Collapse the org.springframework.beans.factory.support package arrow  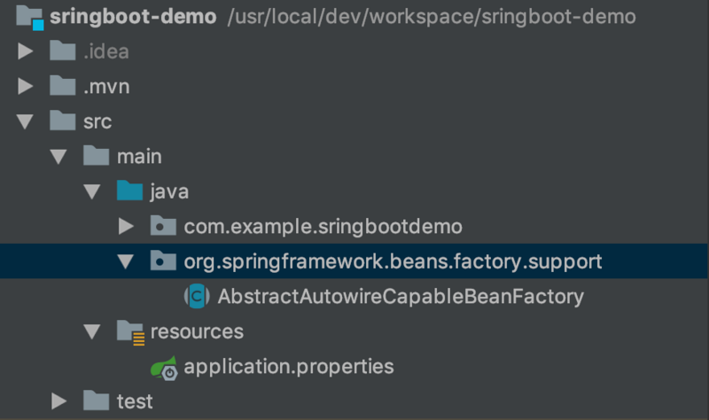pos(125,261)
